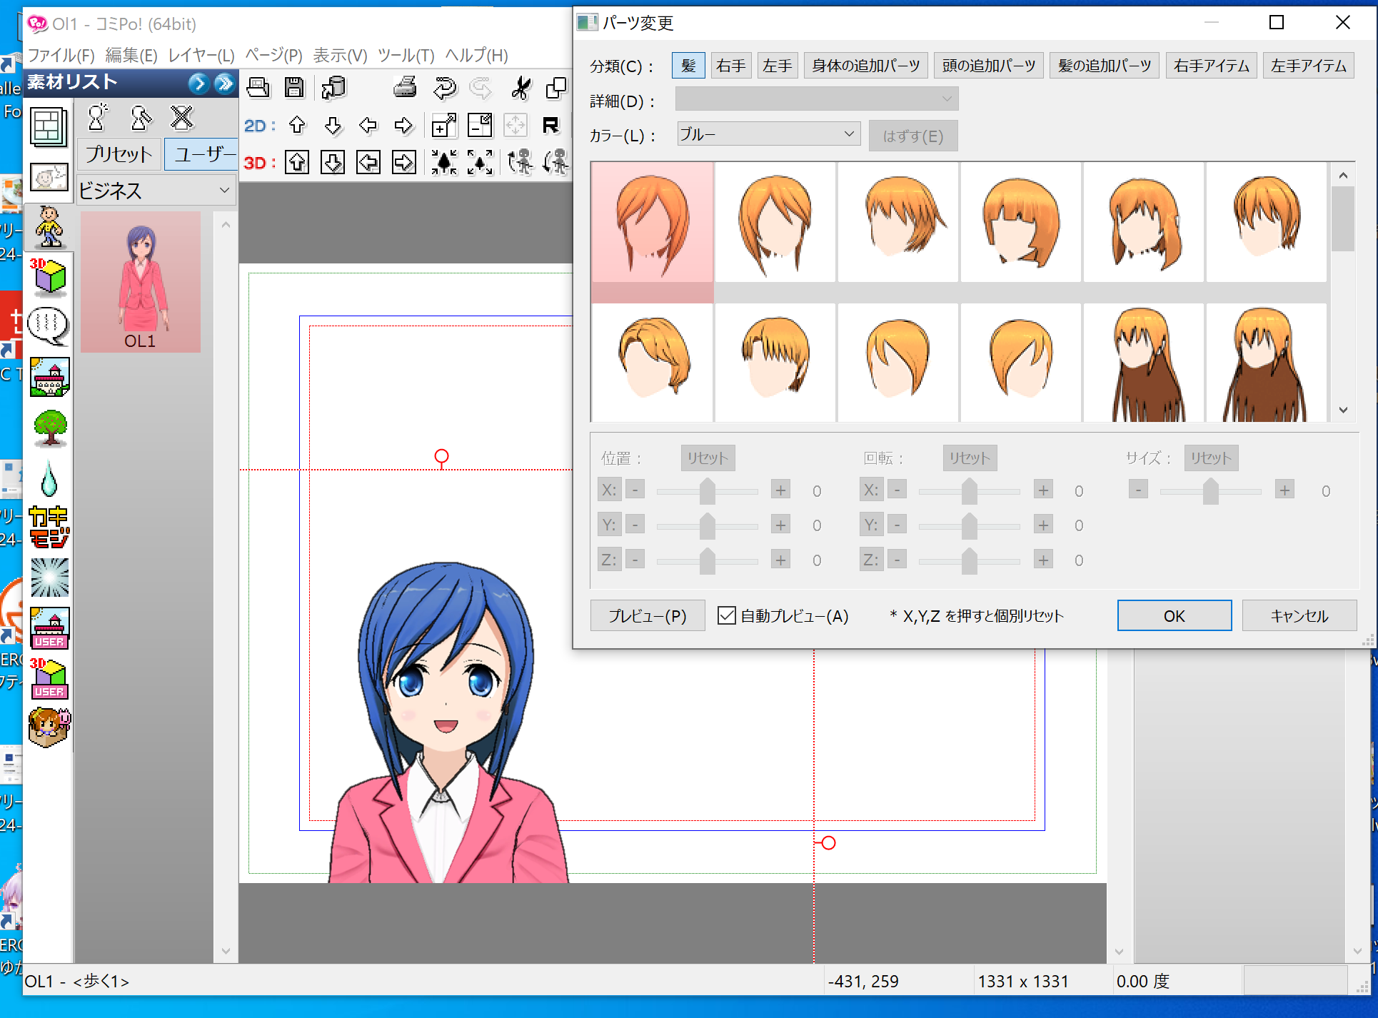Click the OK button

coord(1174,615)
